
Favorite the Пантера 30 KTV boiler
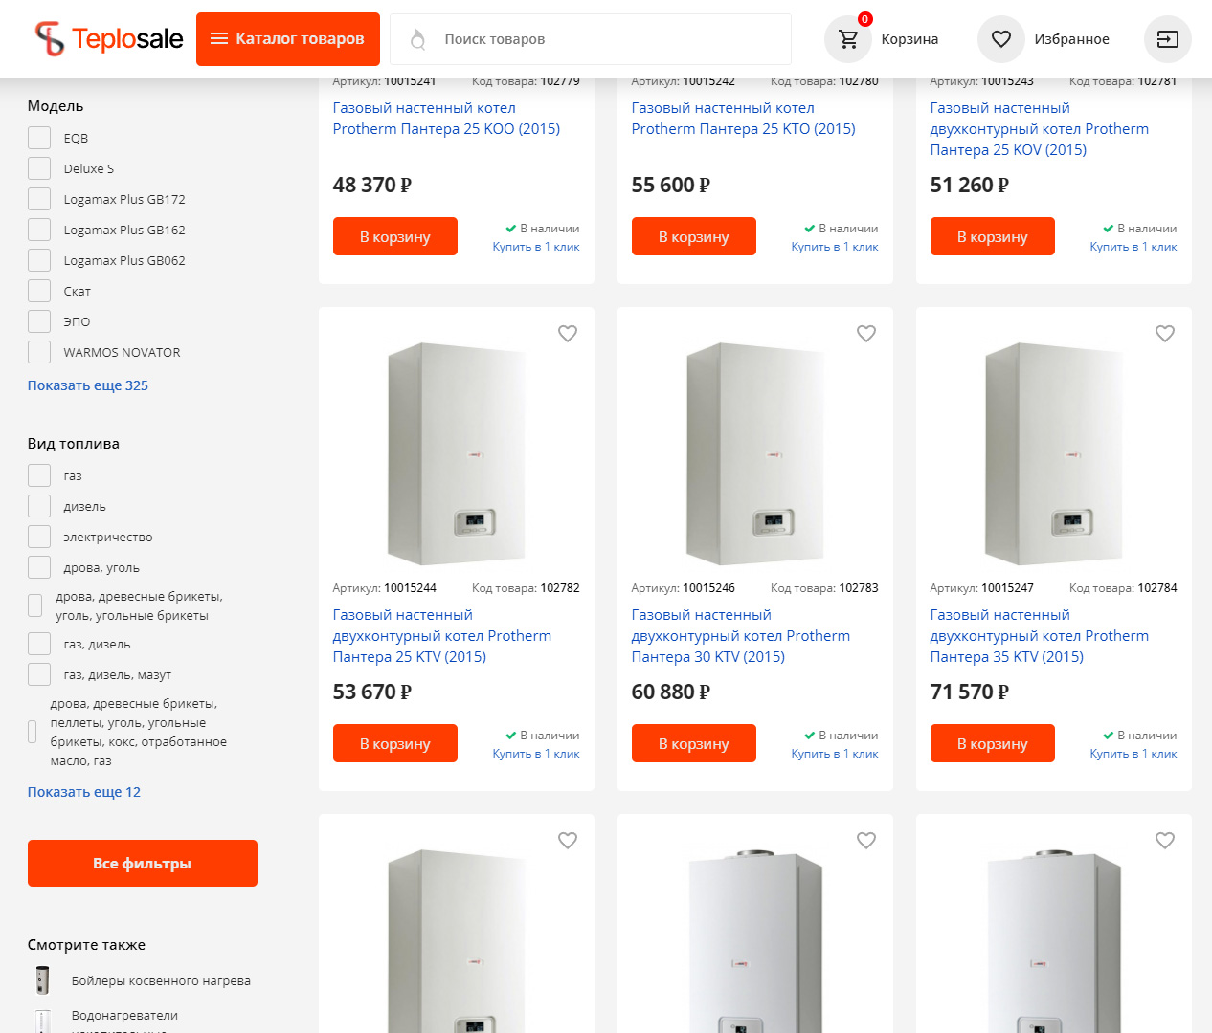[x=866, y=334]
